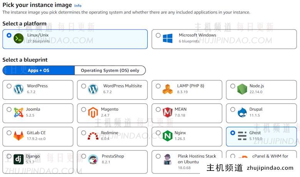Click the "Joomla" label
The width and height of the screenshot is (300, 177).
[x=33, y=109]
